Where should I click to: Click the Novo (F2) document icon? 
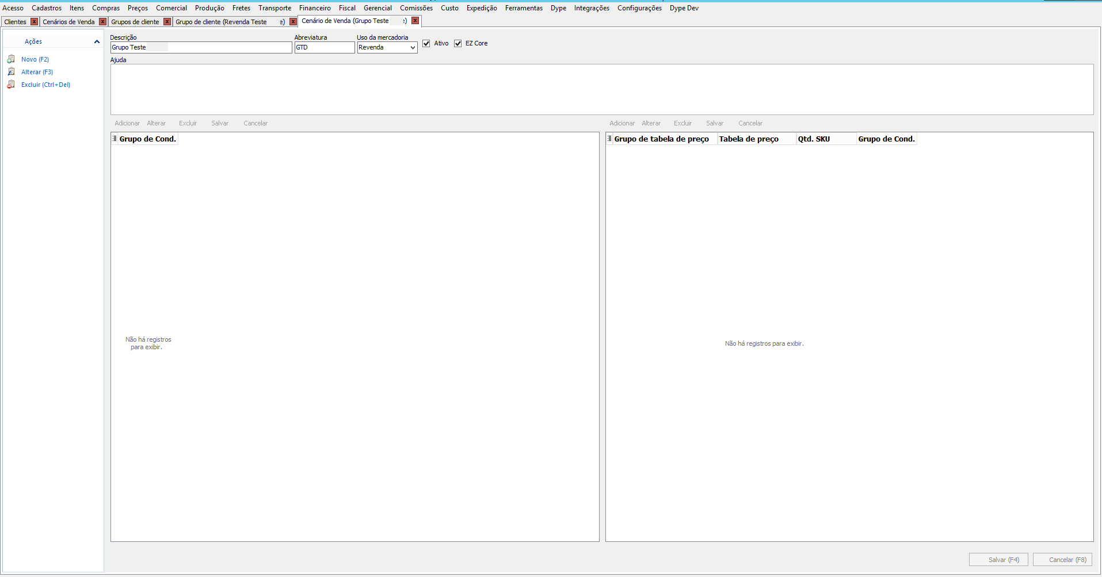pos(11,59)
